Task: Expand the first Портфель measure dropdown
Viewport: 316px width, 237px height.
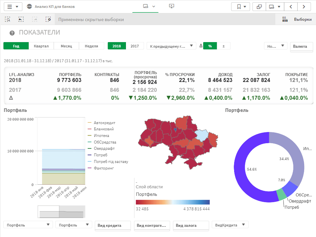Action: click(x=28, y=225)
